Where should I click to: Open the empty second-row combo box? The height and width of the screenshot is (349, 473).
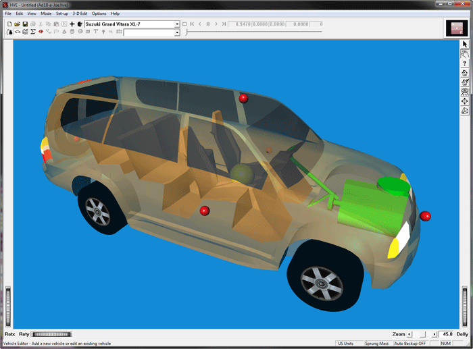tap(177, 32)
